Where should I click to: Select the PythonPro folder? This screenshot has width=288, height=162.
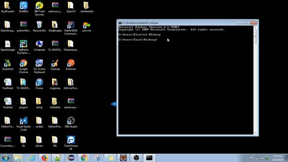55,122
